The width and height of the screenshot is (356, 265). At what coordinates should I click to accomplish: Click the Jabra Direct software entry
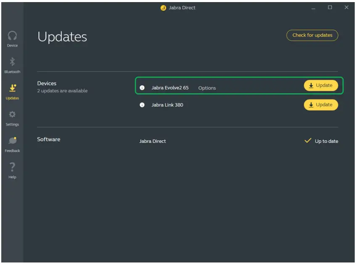click(x=153, y=141)
